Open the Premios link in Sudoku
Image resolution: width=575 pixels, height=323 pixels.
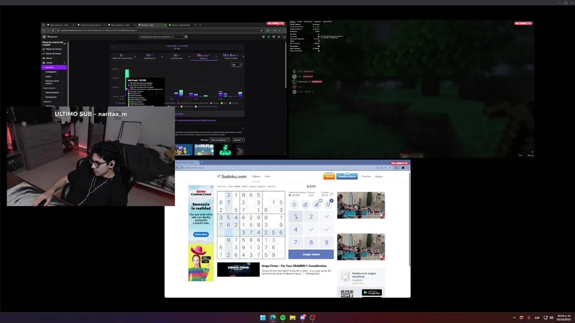point(366,176)
